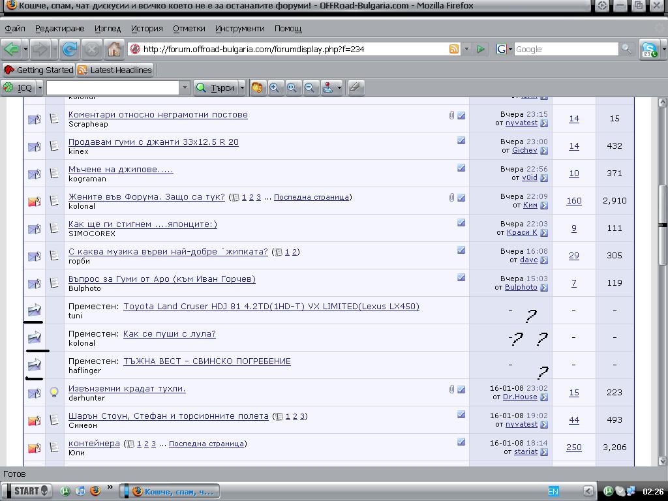Click the Reload page button
This screenshot has height=501, width=668.
(70, 49)
